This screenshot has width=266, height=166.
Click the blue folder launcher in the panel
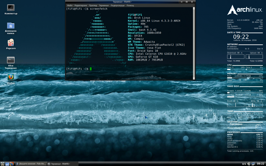click(7, 164)
